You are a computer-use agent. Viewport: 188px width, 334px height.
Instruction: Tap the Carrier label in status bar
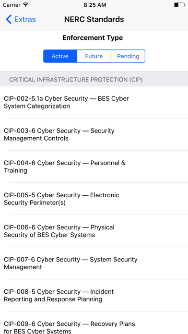(12, 5)
